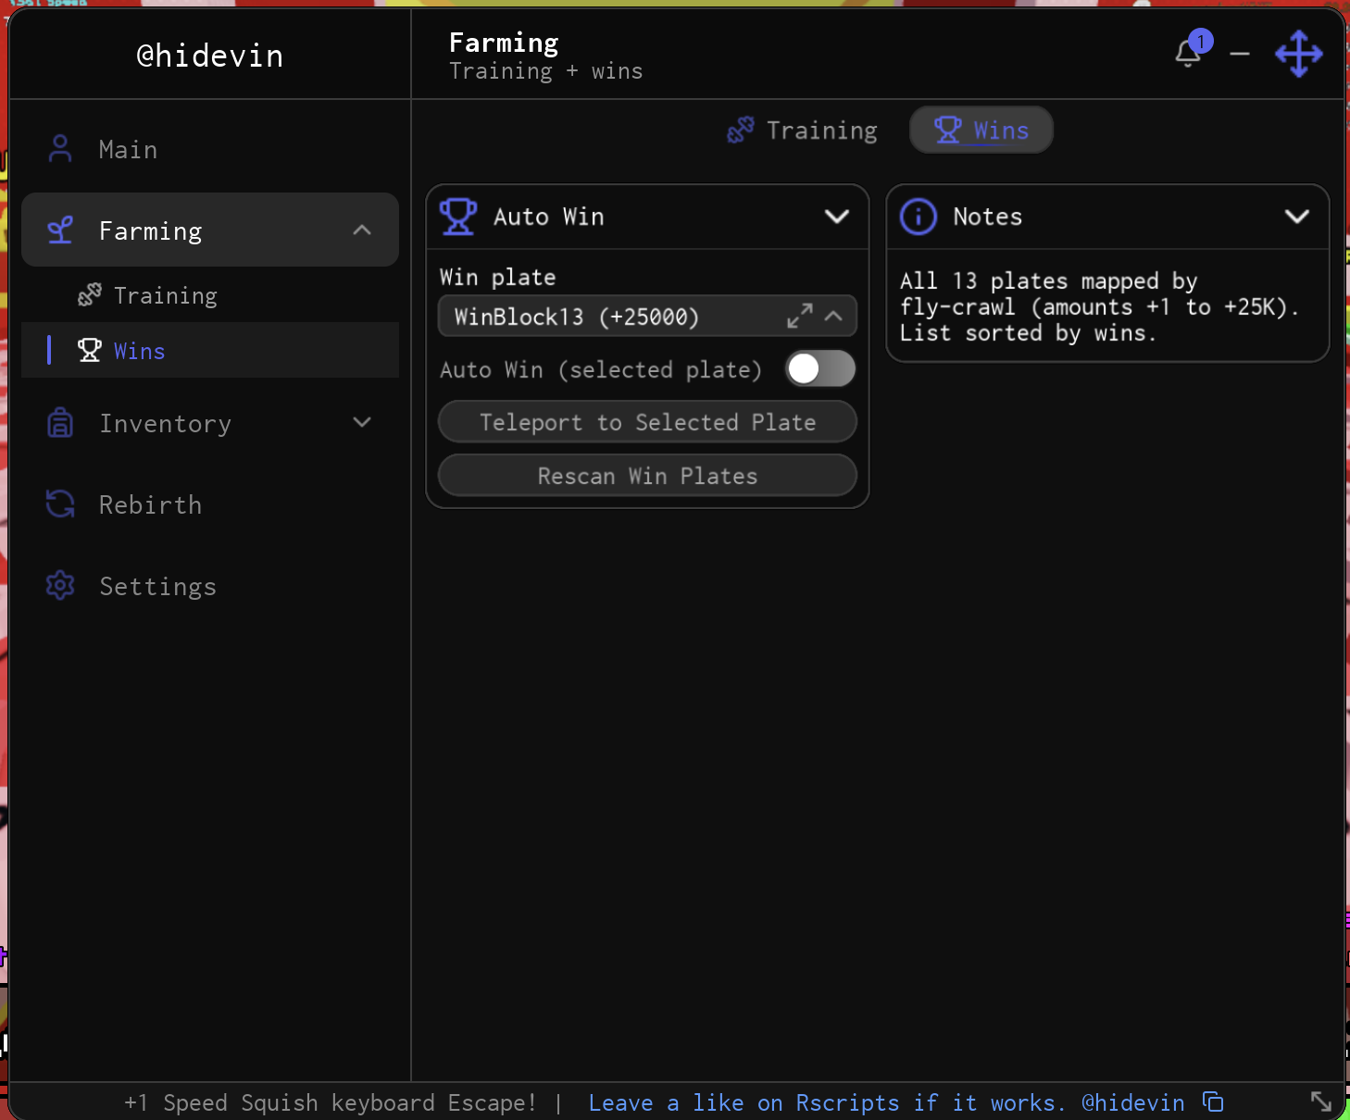The width and height of the screenshot is (1350, 1120).
Task: Collapse the Auto Win card
Action: [x=837, y=217]
